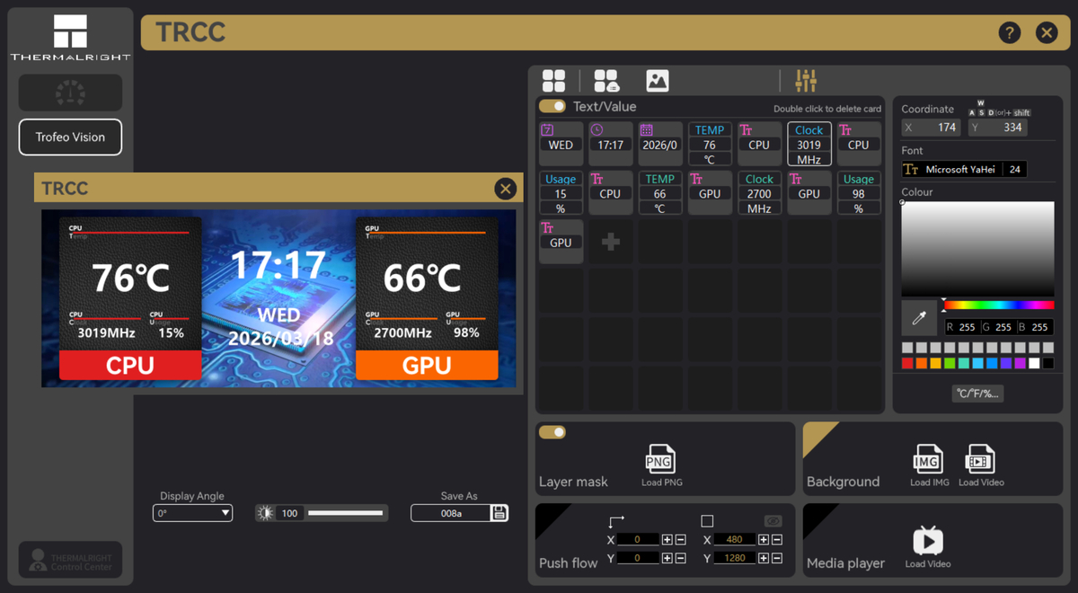Click the dial gauge button in sidebar

click(x=70, y=93)
